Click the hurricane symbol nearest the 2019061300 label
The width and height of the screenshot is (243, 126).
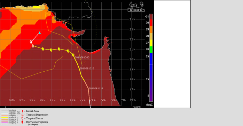[x=73, y=55]
